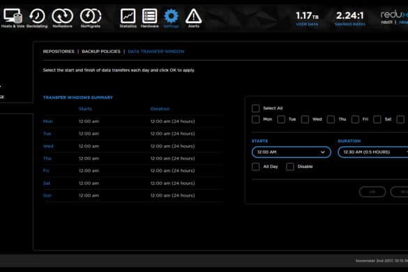The image size is (408, 272).
Task: Tick the Fri day checkbox
Action: pos(355,119)
